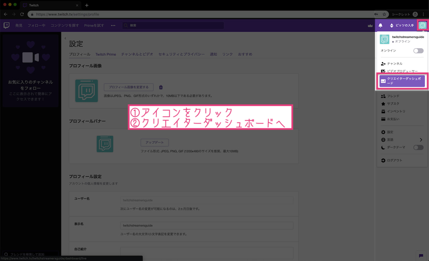The width and height of the screenshot is (429, 261).
Task: Go to 発見 in top navigation
Action: point(19,25)
